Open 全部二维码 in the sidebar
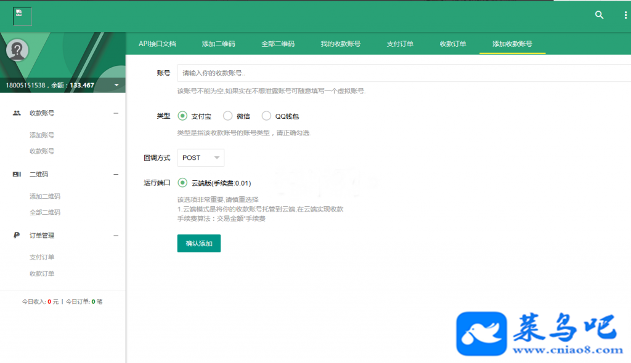Image resolution: width=631 pixels, height=363 pixels. (44, 212)
